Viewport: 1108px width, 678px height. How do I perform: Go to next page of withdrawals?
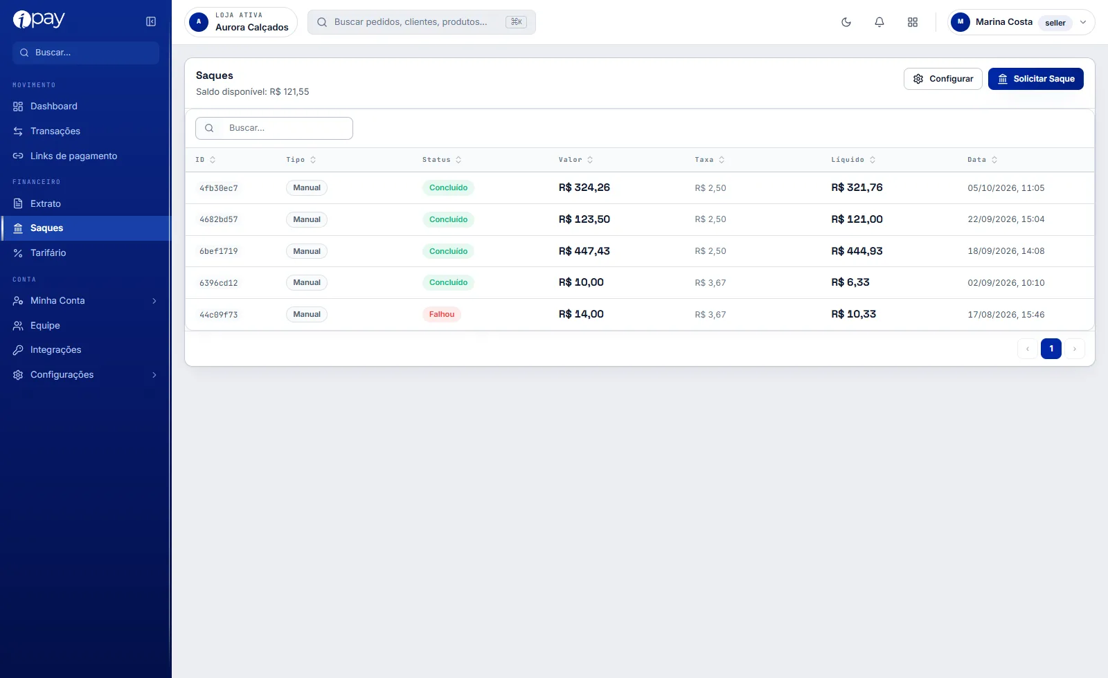(1075, 349)
